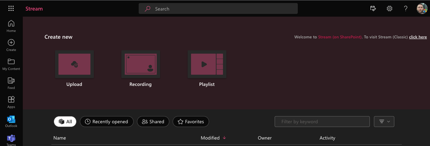Sort by the Owner column header
Viewport: 430px width, 146px height.
point(265,138)
